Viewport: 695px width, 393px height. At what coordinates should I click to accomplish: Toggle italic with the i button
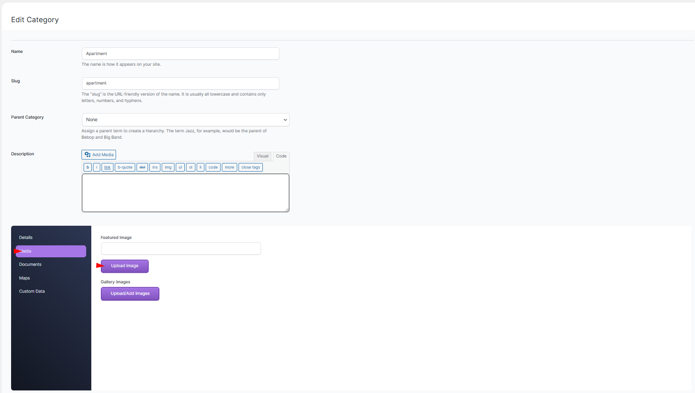pyautogui.click(x=97, y=167)
